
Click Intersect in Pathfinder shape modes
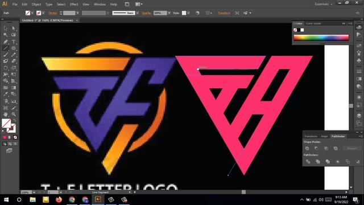point(326,148)
